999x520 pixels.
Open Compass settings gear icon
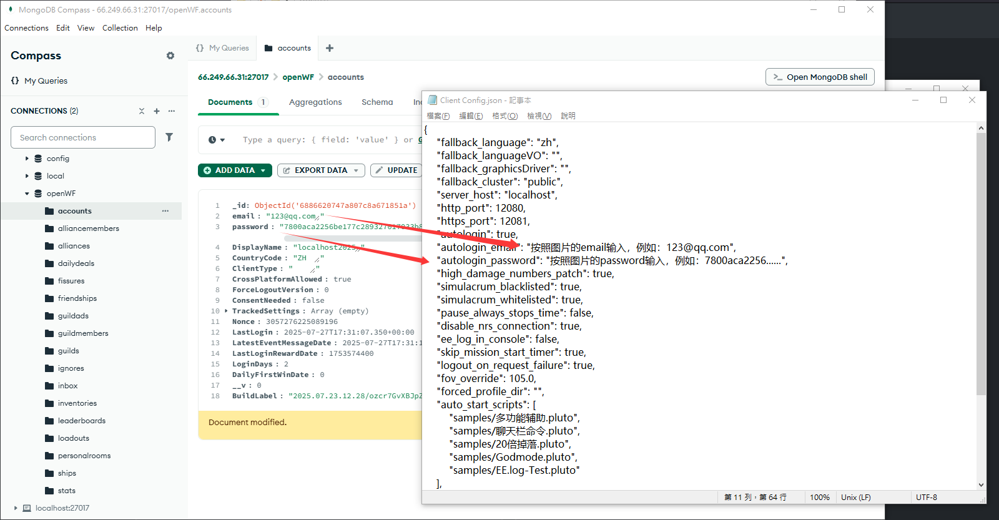pyautogui.click(x=170, y=56)
